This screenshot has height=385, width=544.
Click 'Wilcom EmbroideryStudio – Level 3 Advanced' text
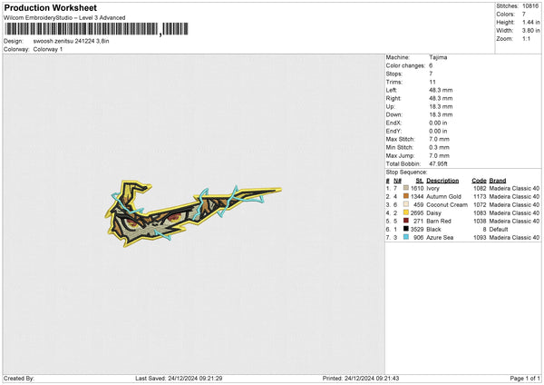pos(64,18)
